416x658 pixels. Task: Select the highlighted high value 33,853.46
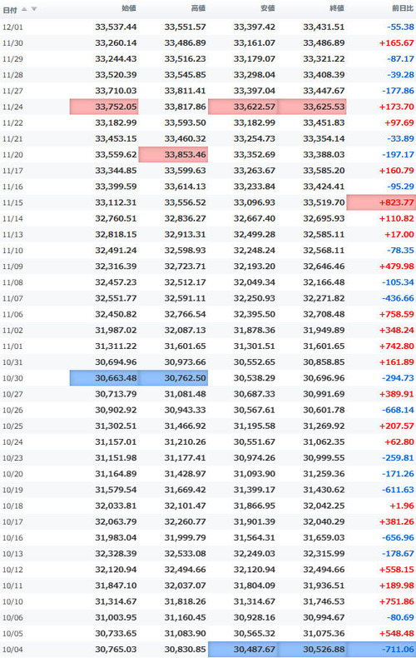pos(173,154)
